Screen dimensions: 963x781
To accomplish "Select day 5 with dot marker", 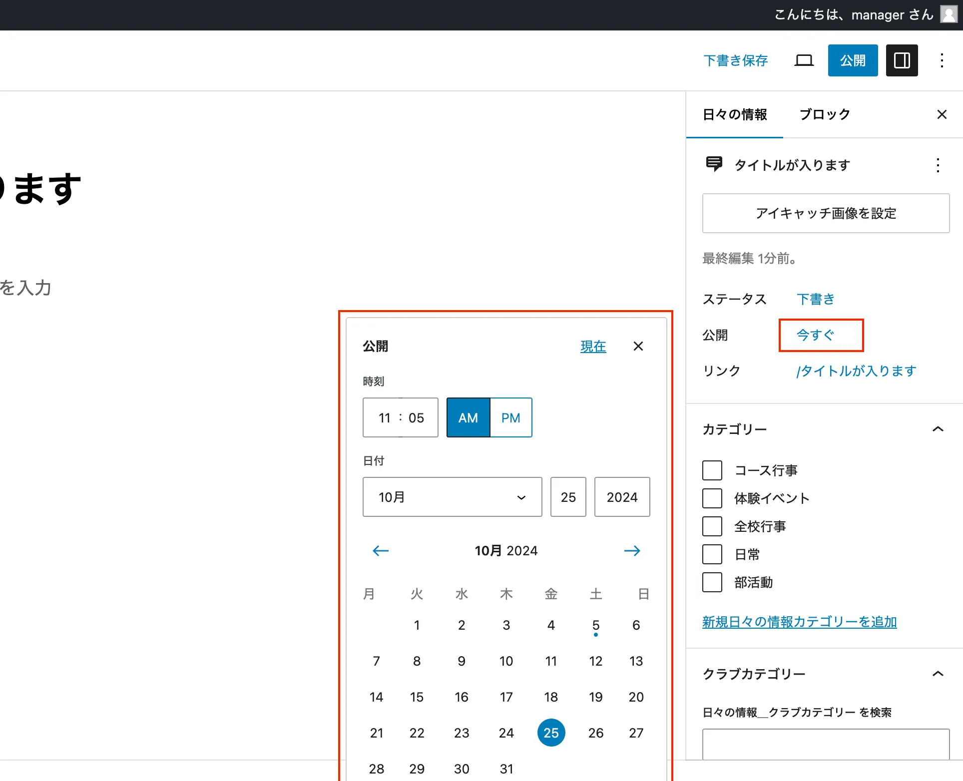I will [x=595, y=625].
